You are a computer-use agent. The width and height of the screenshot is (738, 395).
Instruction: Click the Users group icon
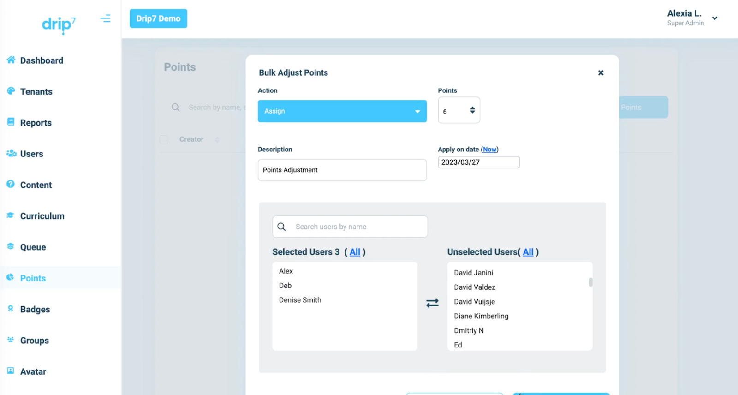[11, 153]
